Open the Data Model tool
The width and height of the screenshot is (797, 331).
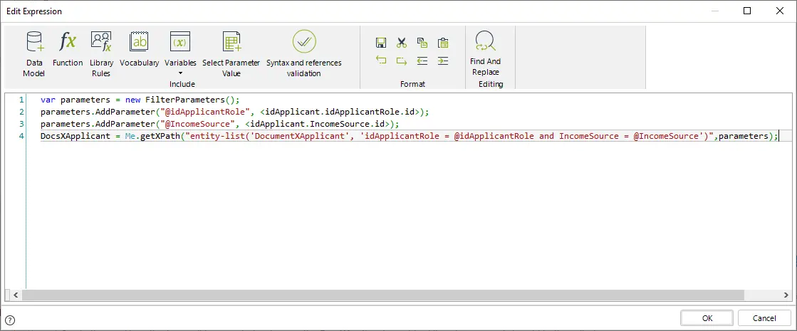(x=35, y=54)
